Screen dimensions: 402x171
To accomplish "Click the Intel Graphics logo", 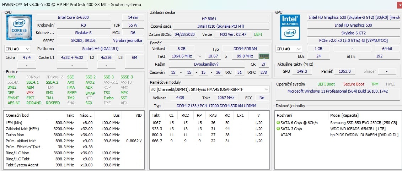I will point(290,27).
